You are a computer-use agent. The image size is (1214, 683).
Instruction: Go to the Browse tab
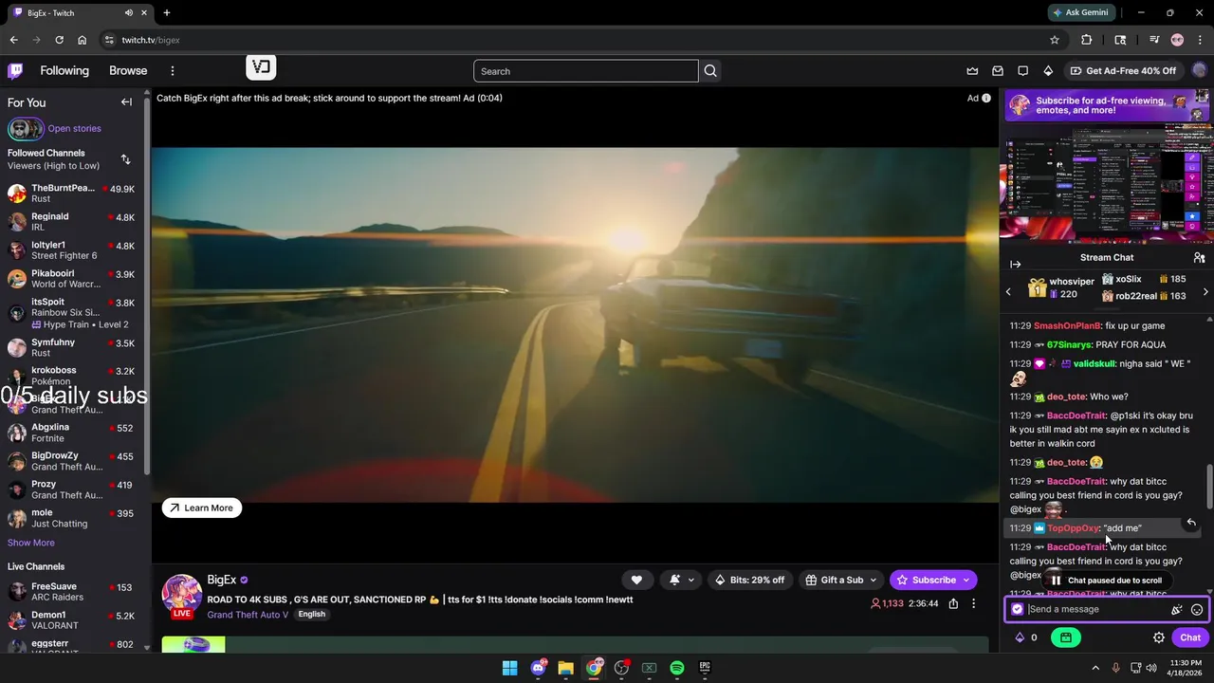point(128,71)
